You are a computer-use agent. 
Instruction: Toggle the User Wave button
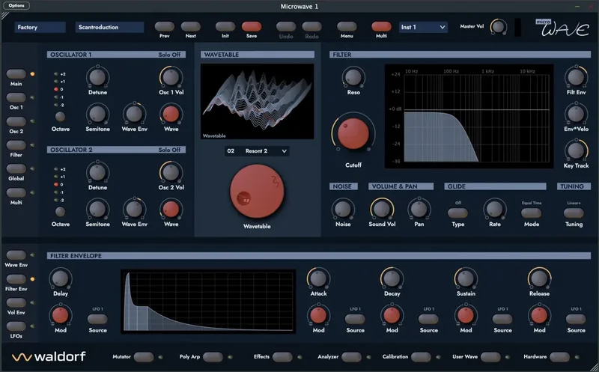(x=490, y=357)
